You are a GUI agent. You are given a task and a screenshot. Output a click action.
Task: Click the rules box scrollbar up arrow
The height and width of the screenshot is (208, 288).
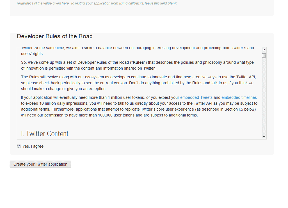tap(264, 50)
